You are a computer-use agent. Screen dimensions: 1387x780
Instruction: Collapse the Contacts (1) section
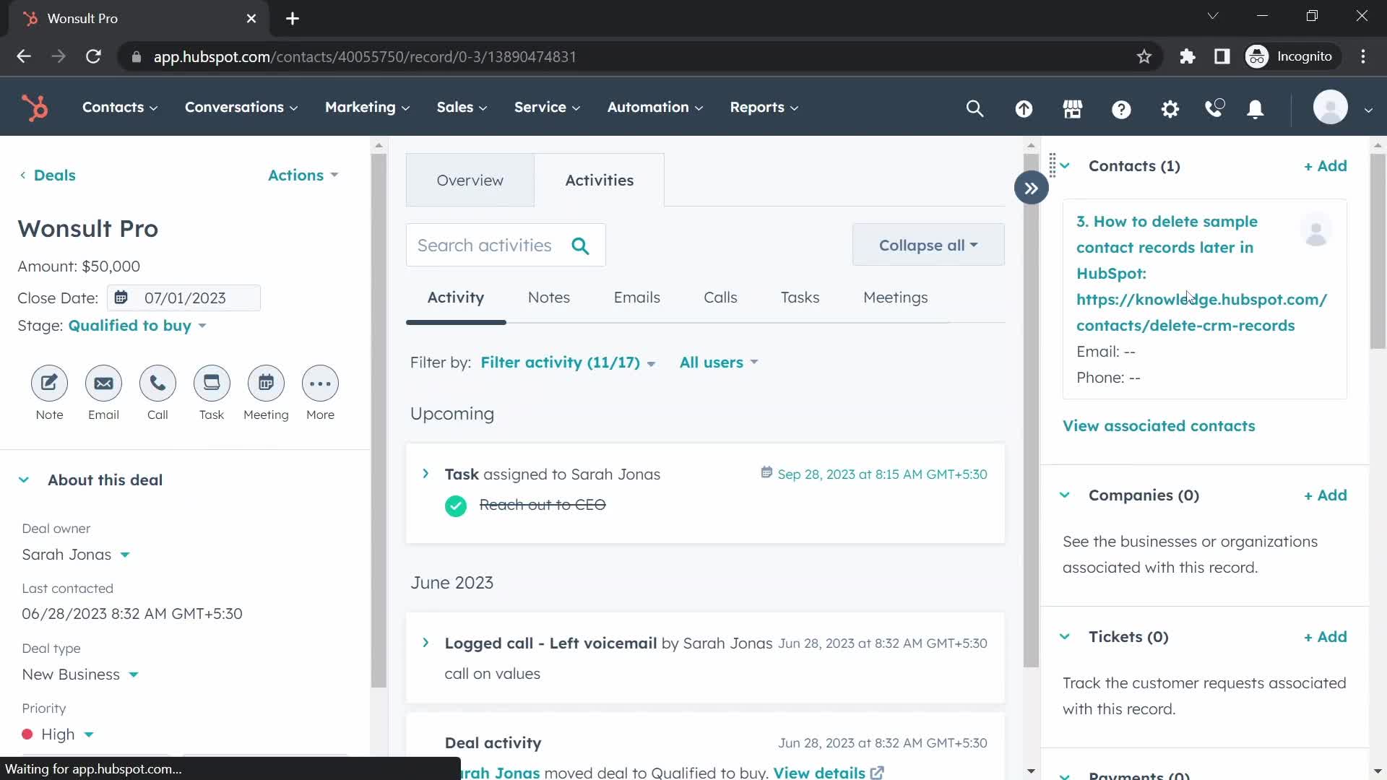1065,166
